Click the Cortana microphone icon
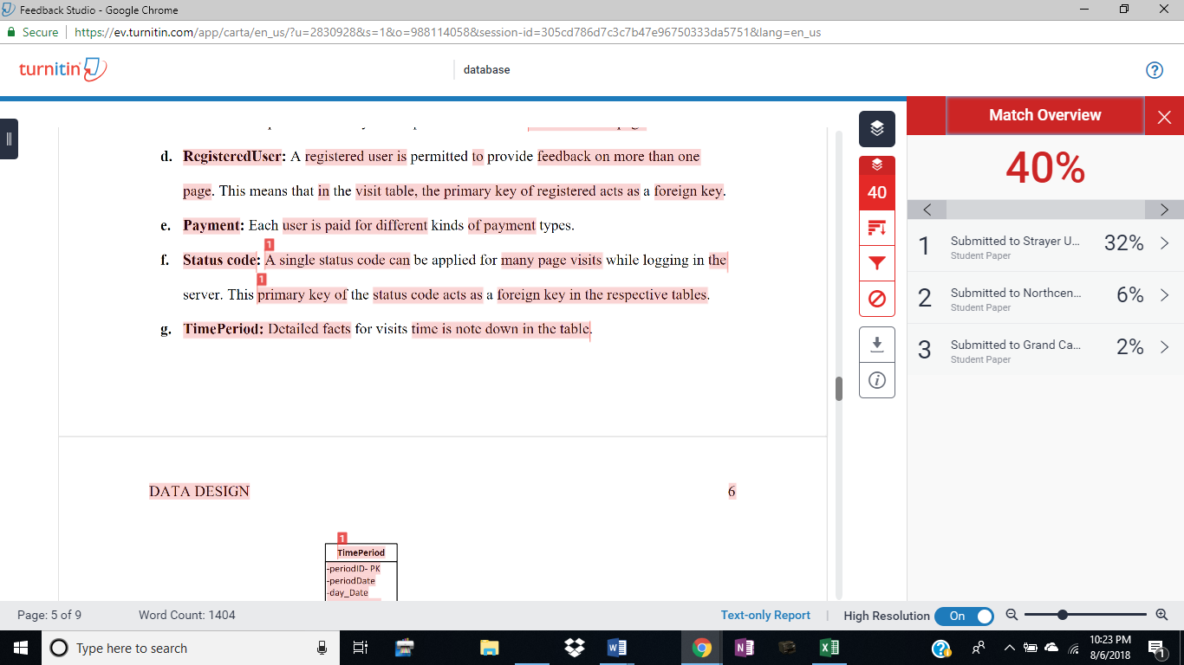1184x665 pixels. (322, 648)
